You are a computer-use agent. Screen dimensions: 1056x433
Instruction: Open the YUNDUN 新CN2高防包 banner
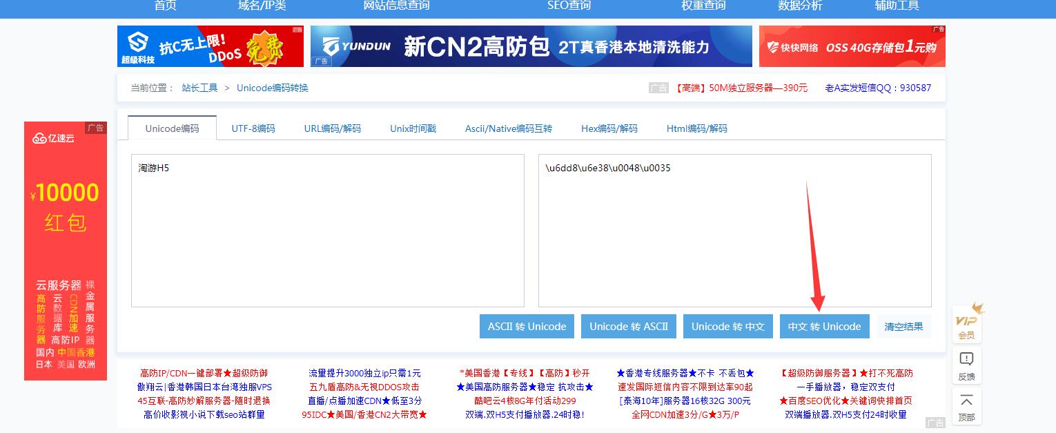531,46
